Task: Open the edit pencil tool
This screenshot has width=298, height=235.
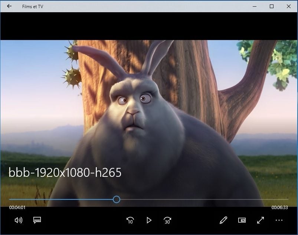Action: pos(223,220)
